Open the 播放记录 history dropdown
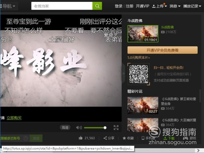This screenshot has width=204, height=153. click(x=192, y=6)
